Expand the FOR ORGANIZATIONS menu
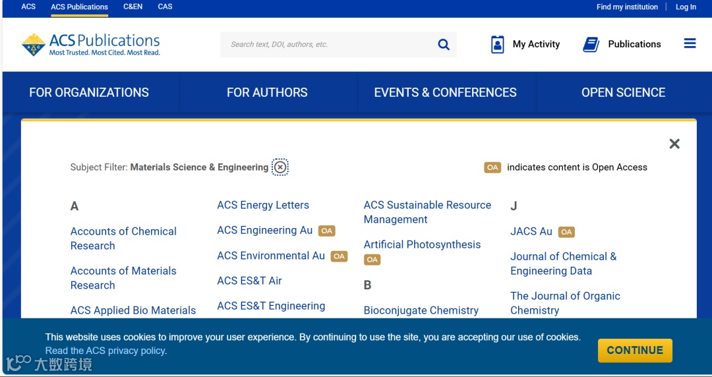This screenshot has width=712, height=377. (89, 92)
